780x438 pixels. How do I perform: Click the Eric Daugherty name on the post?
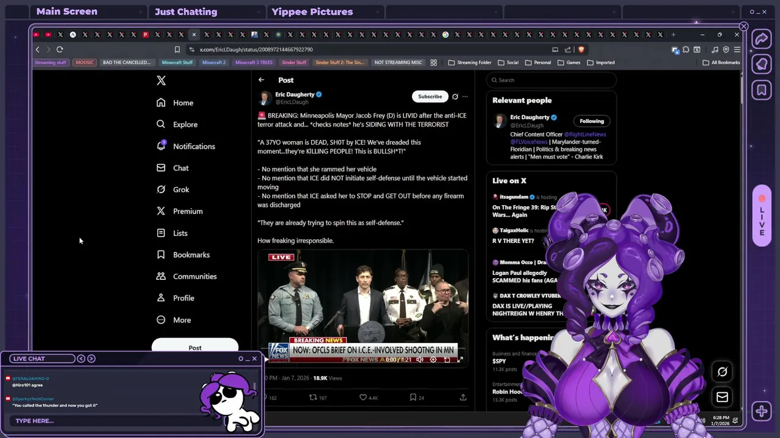point(295,94)
